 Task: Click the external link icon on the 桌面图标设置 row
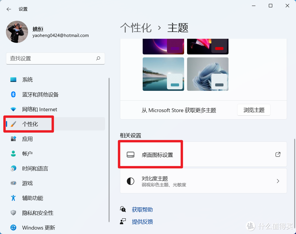278,154
